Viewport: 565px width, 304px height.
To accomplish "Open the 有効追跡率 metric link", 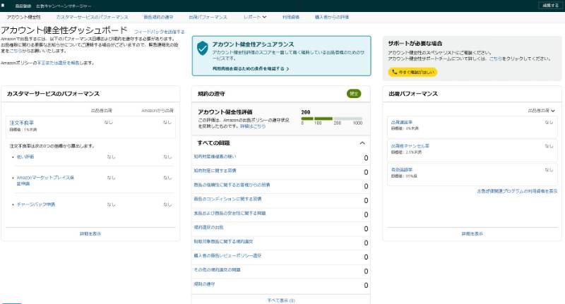I will point(401,170).
